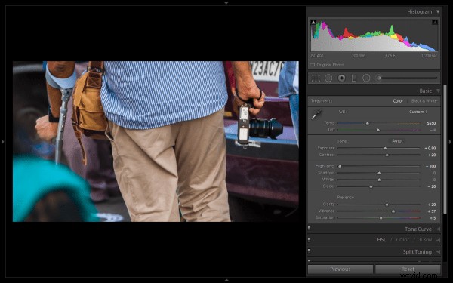Click the Contrast slider handle
Viewport: 453px width, 283px height.
click(x=387, y=155)
